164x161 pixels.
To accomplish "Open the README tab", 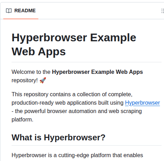I will coord(21,11).
